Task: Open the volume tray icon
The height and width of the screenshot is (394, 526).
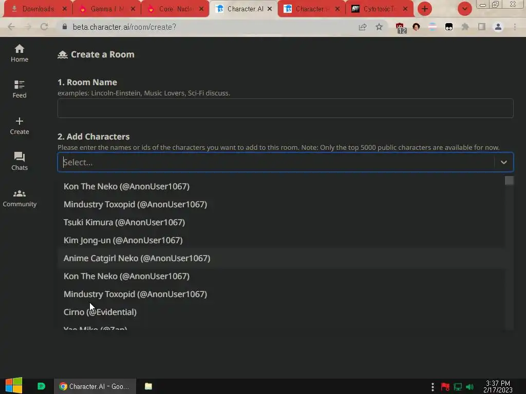Action: (x=469, y=387)
